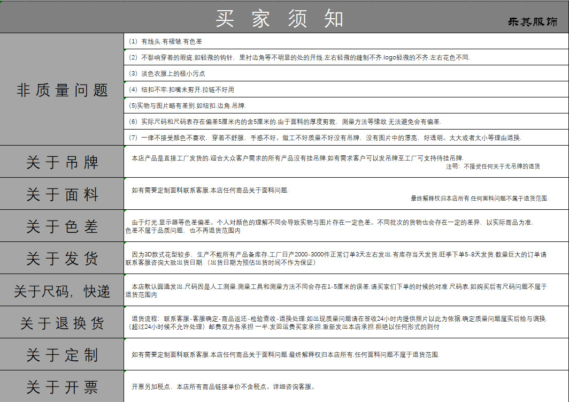Image resolution: width=569 pixels, height=402 pixels.
Task: Click the (超过24小时候不允许处理) line
Action: (x=283, y=327)
